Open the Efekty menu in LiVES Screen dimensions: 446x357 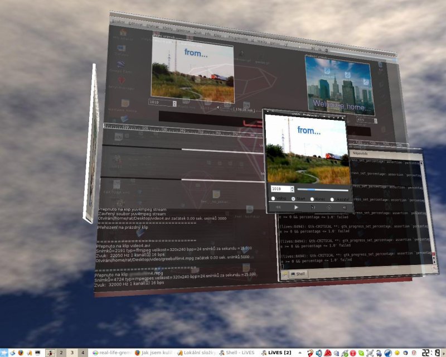tap(168, 28)
